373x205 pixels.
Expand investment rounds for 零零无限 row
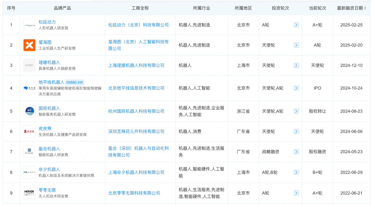pos(296,193)
